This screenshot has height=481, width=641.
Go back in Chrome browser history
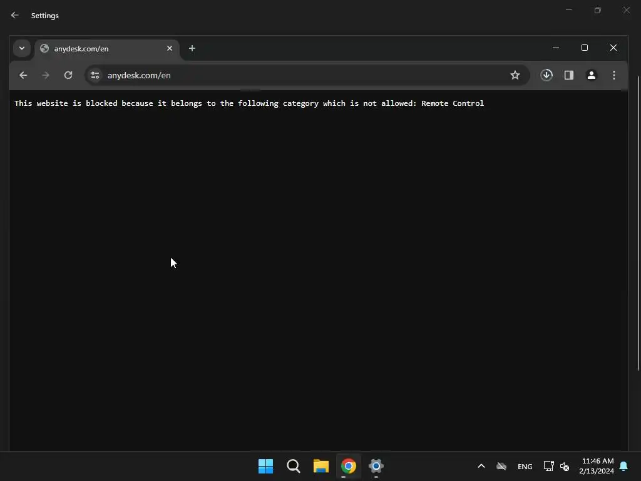tap(23, 75)
